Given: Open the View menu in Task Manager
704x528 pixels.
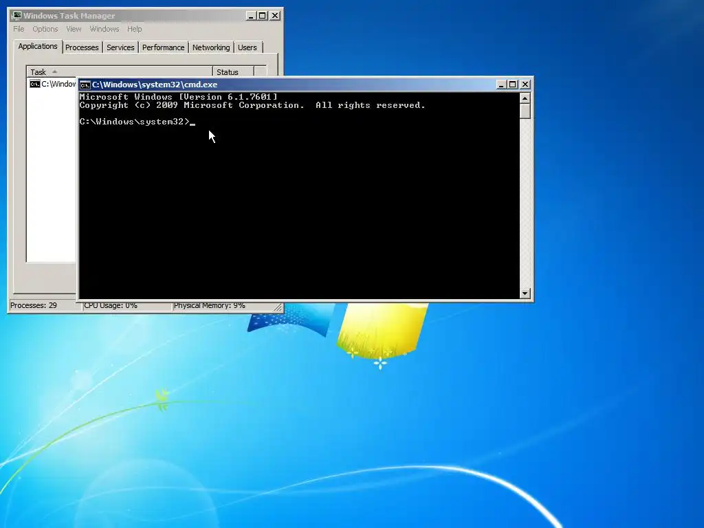Looking at the screenshot, I should [74, 29].
